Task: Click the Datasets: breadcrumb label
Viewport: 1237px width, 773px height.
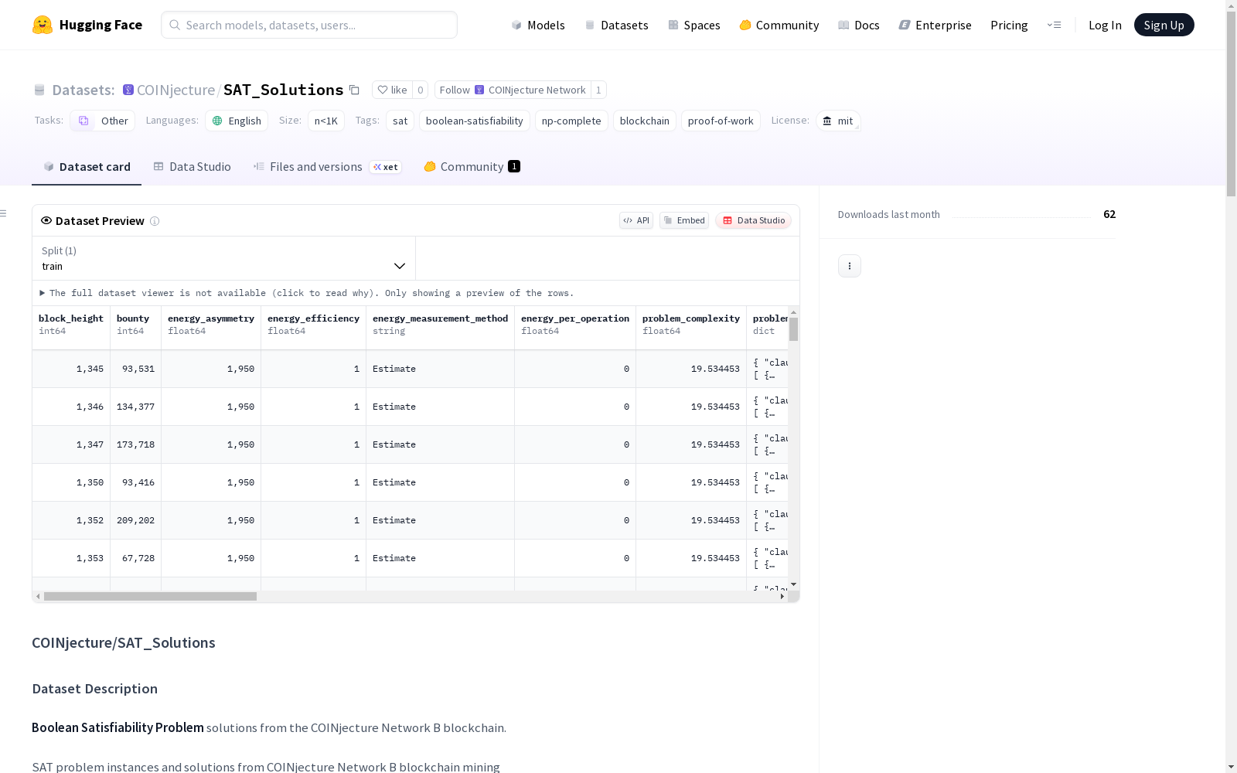Action: [x=83, y=90]
